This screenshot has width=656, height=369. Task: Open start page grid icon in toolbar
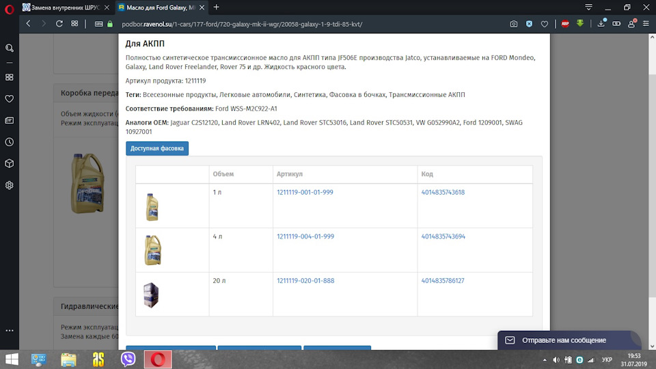74,24
